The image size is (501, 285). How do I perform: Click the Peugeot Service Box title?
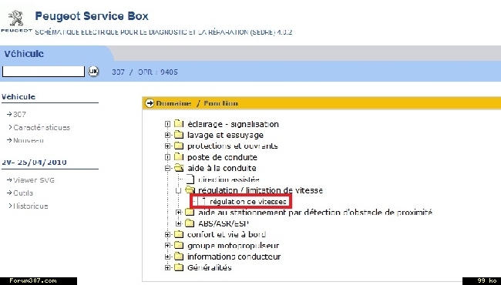click(92, 16)
